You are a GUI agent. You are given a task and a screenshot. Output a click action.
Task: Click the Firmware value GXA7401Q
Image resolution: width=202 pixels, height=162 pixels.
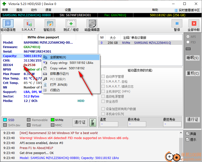pos(32,47)
